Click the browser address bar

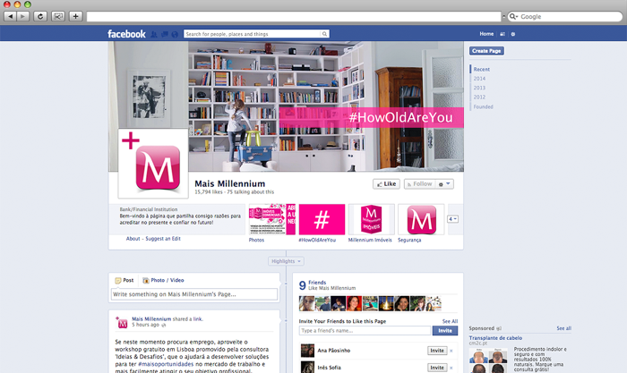294,16
